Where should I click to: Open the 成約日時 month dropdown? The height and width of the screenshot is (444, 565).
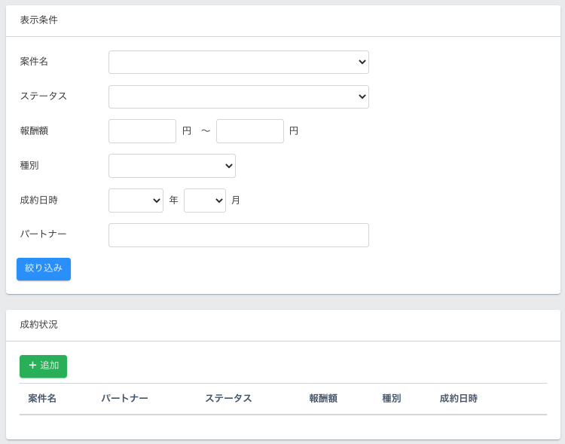(x=204, y=201)
